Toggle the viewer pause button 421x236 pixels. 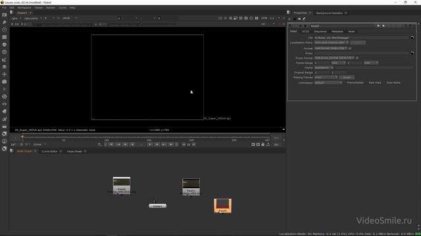[x=257, y=18]
